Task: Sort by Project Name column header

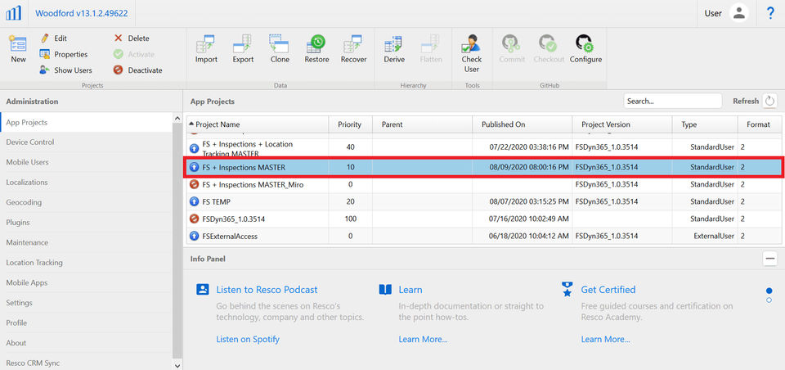Action: pos(258,124)
